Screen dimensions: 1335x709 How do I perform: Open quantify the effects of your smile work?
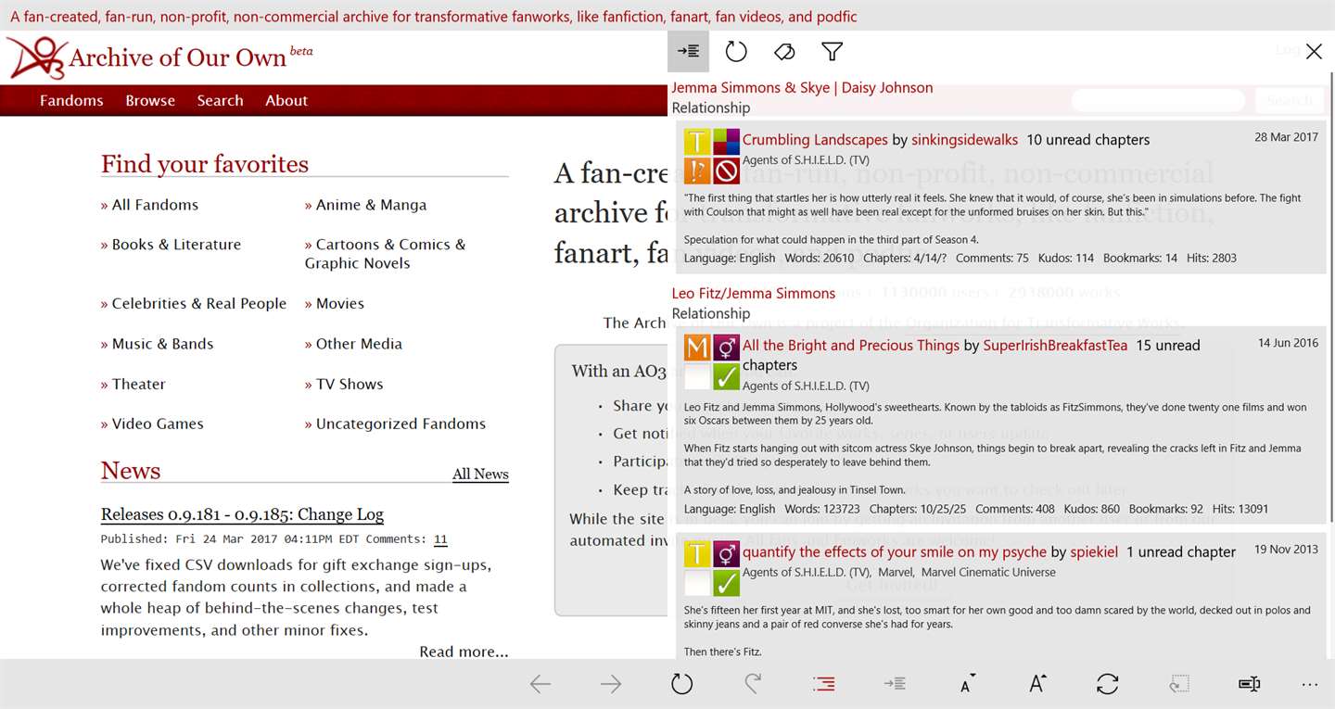(895, 552)
